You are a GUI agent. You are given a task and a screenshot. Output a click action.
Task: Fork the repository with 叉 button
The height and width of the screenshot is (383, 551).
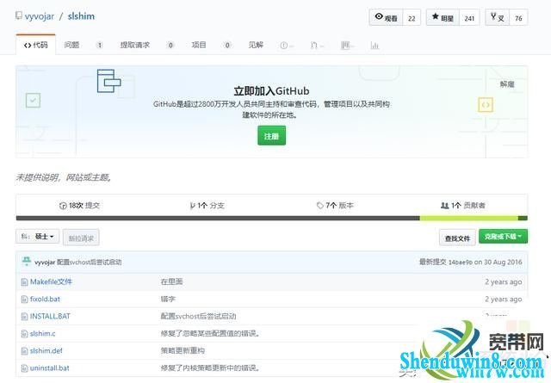click(x=498, y=17)
